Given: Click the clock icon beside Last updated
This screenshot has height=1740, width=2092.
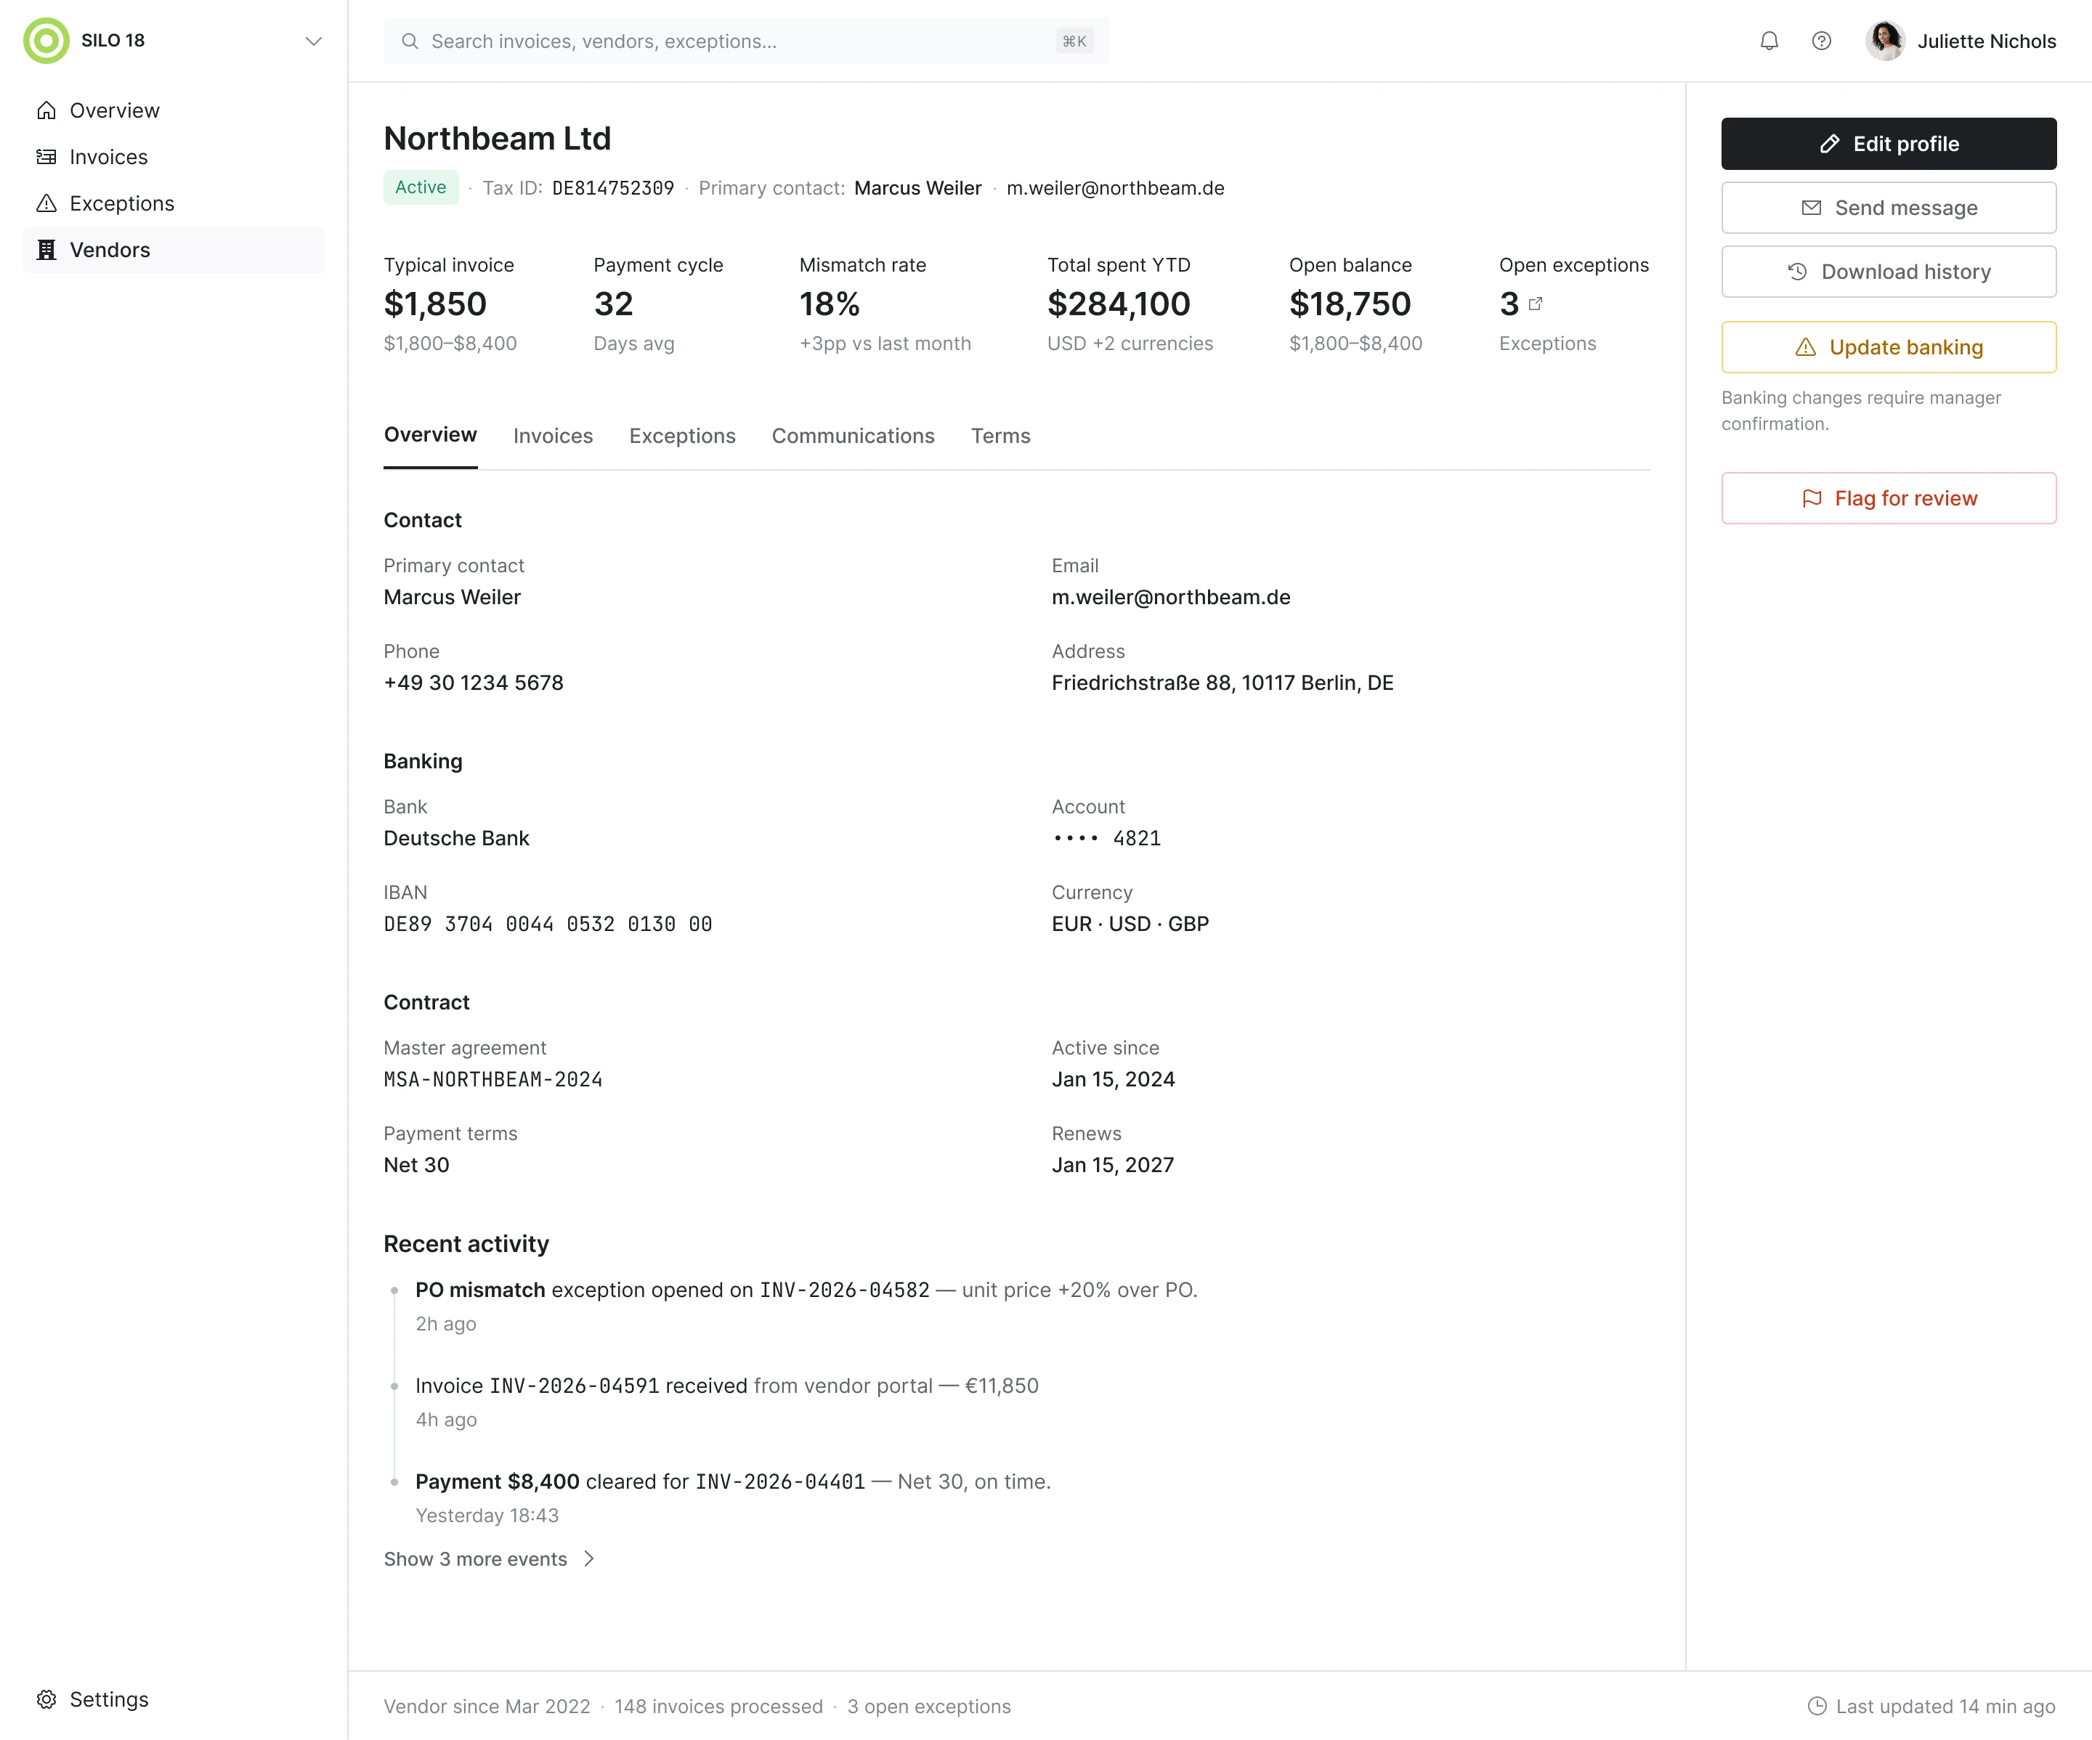Looking at the screenshot, I should point(1817,1707).
